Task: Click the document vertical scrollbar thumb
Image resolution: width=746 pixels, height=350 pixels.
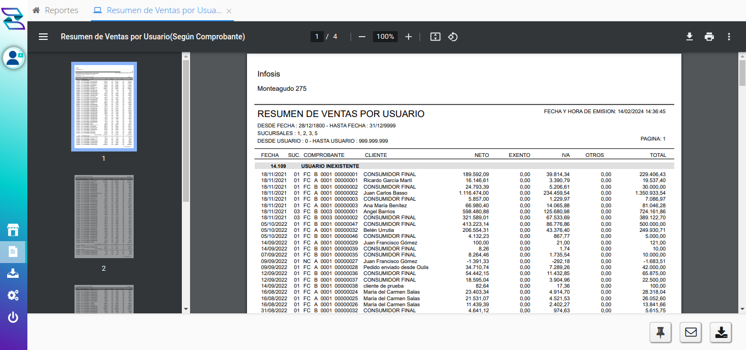Action: pos(742,73)
